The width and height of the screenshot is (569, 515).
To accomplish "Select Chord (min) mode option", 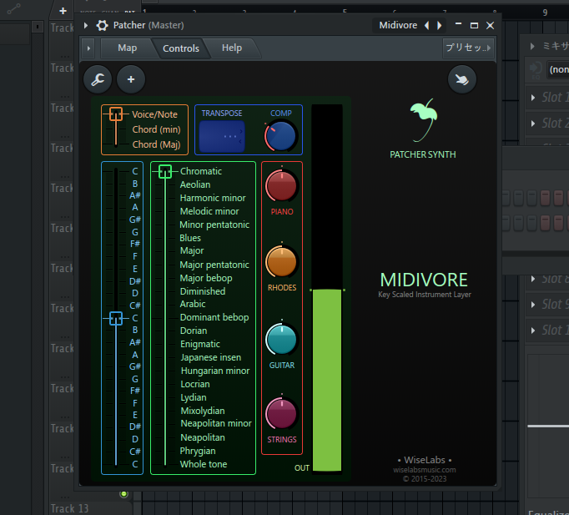I will [156, 129].
